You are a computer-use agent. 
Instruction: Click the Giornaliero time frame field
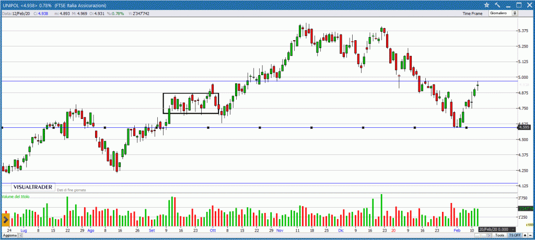pos(501,13)
